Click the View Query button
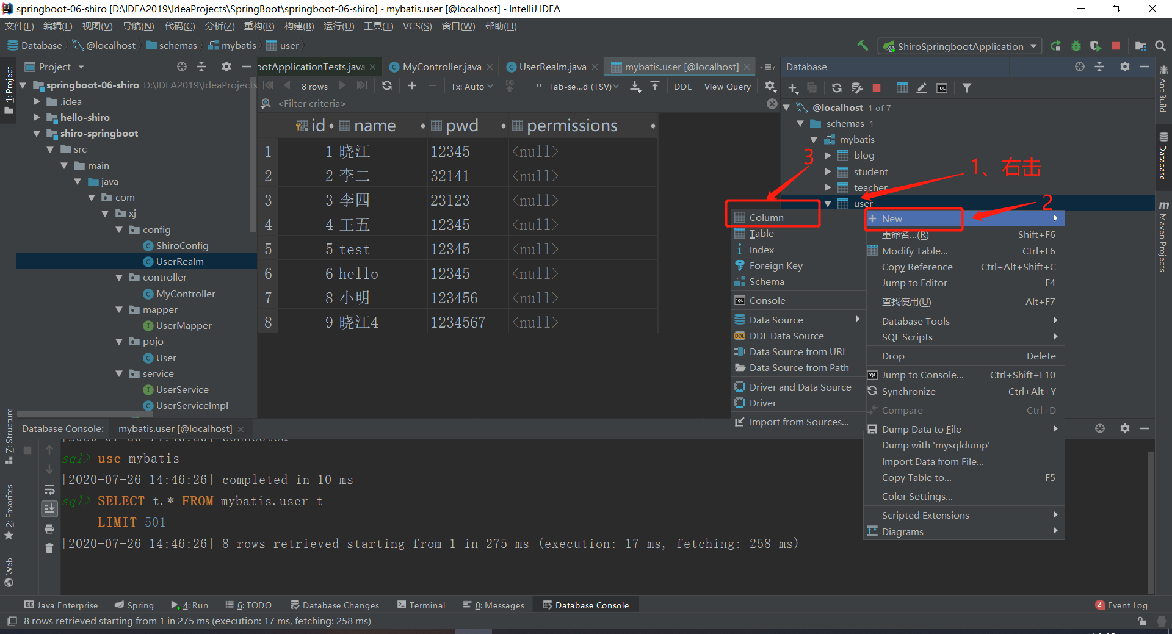Image resolution: width=1172 pixels, height=634 pixels. [727, 87]
